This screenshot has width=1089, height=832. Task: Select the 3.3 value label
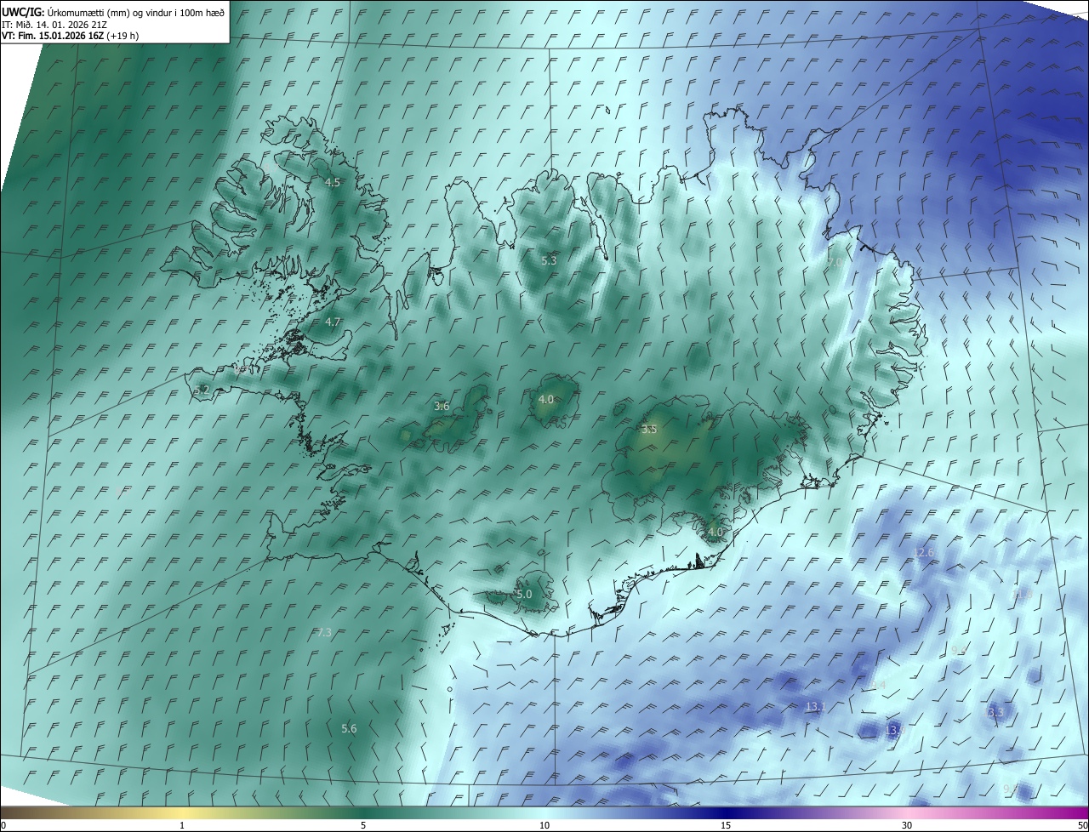pos(996,712)
